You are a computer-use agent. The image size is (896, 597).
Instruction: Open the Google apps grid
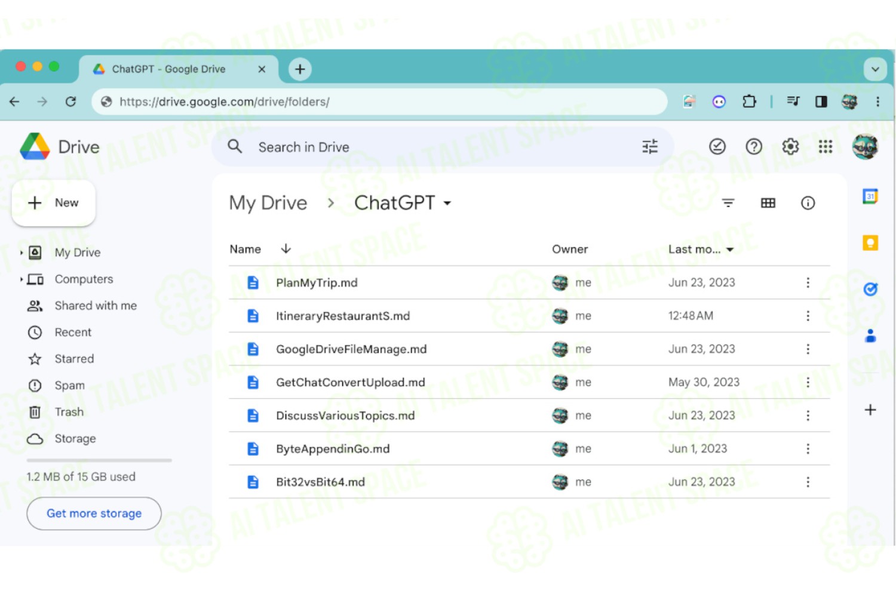coord(826,146)
